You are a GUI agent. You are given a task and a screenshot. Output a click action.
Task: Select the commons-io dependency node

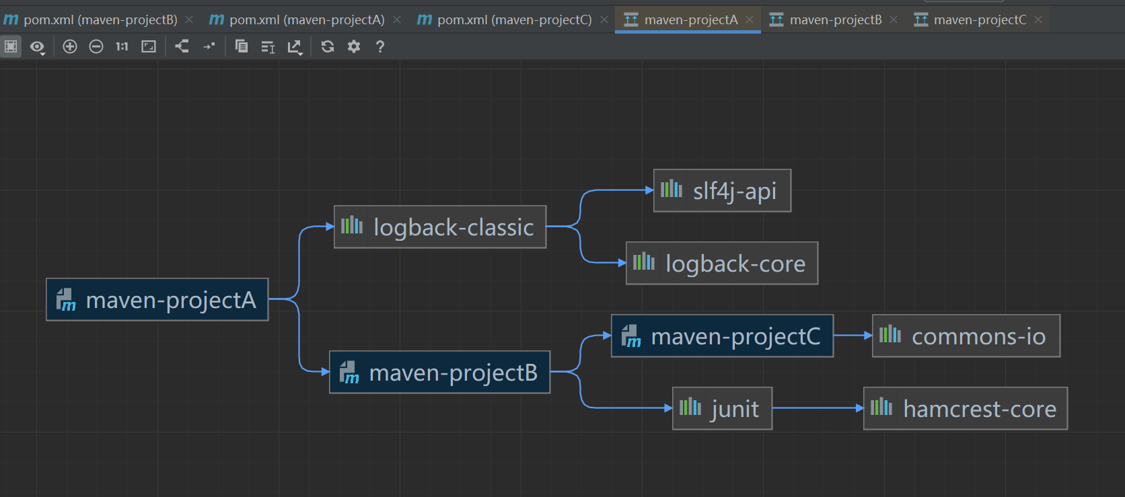[966, 336]
